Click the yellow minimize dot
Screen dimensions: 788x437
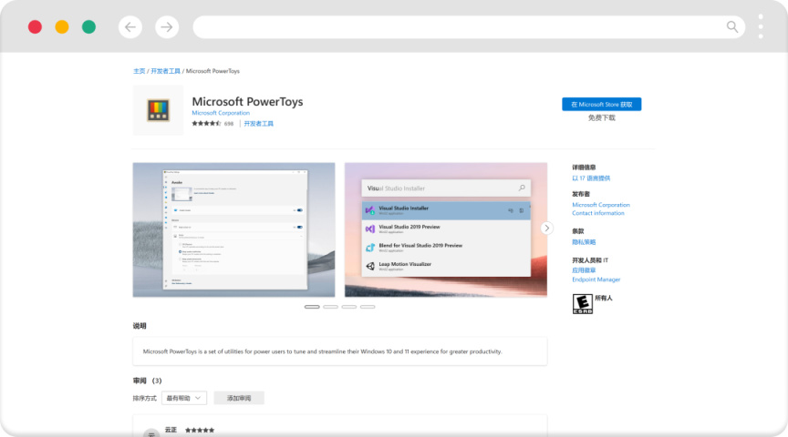(x=62, y=27)
